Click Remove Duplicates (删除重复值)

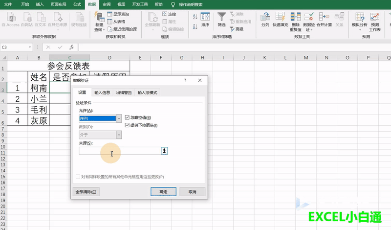pos(296,22)
